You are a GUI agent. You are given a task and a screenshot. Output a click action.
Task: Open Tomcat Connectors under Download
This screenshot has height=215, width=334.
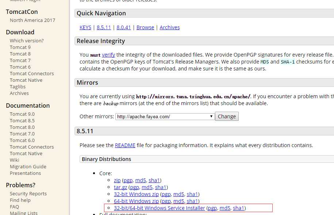pos(32,73)
